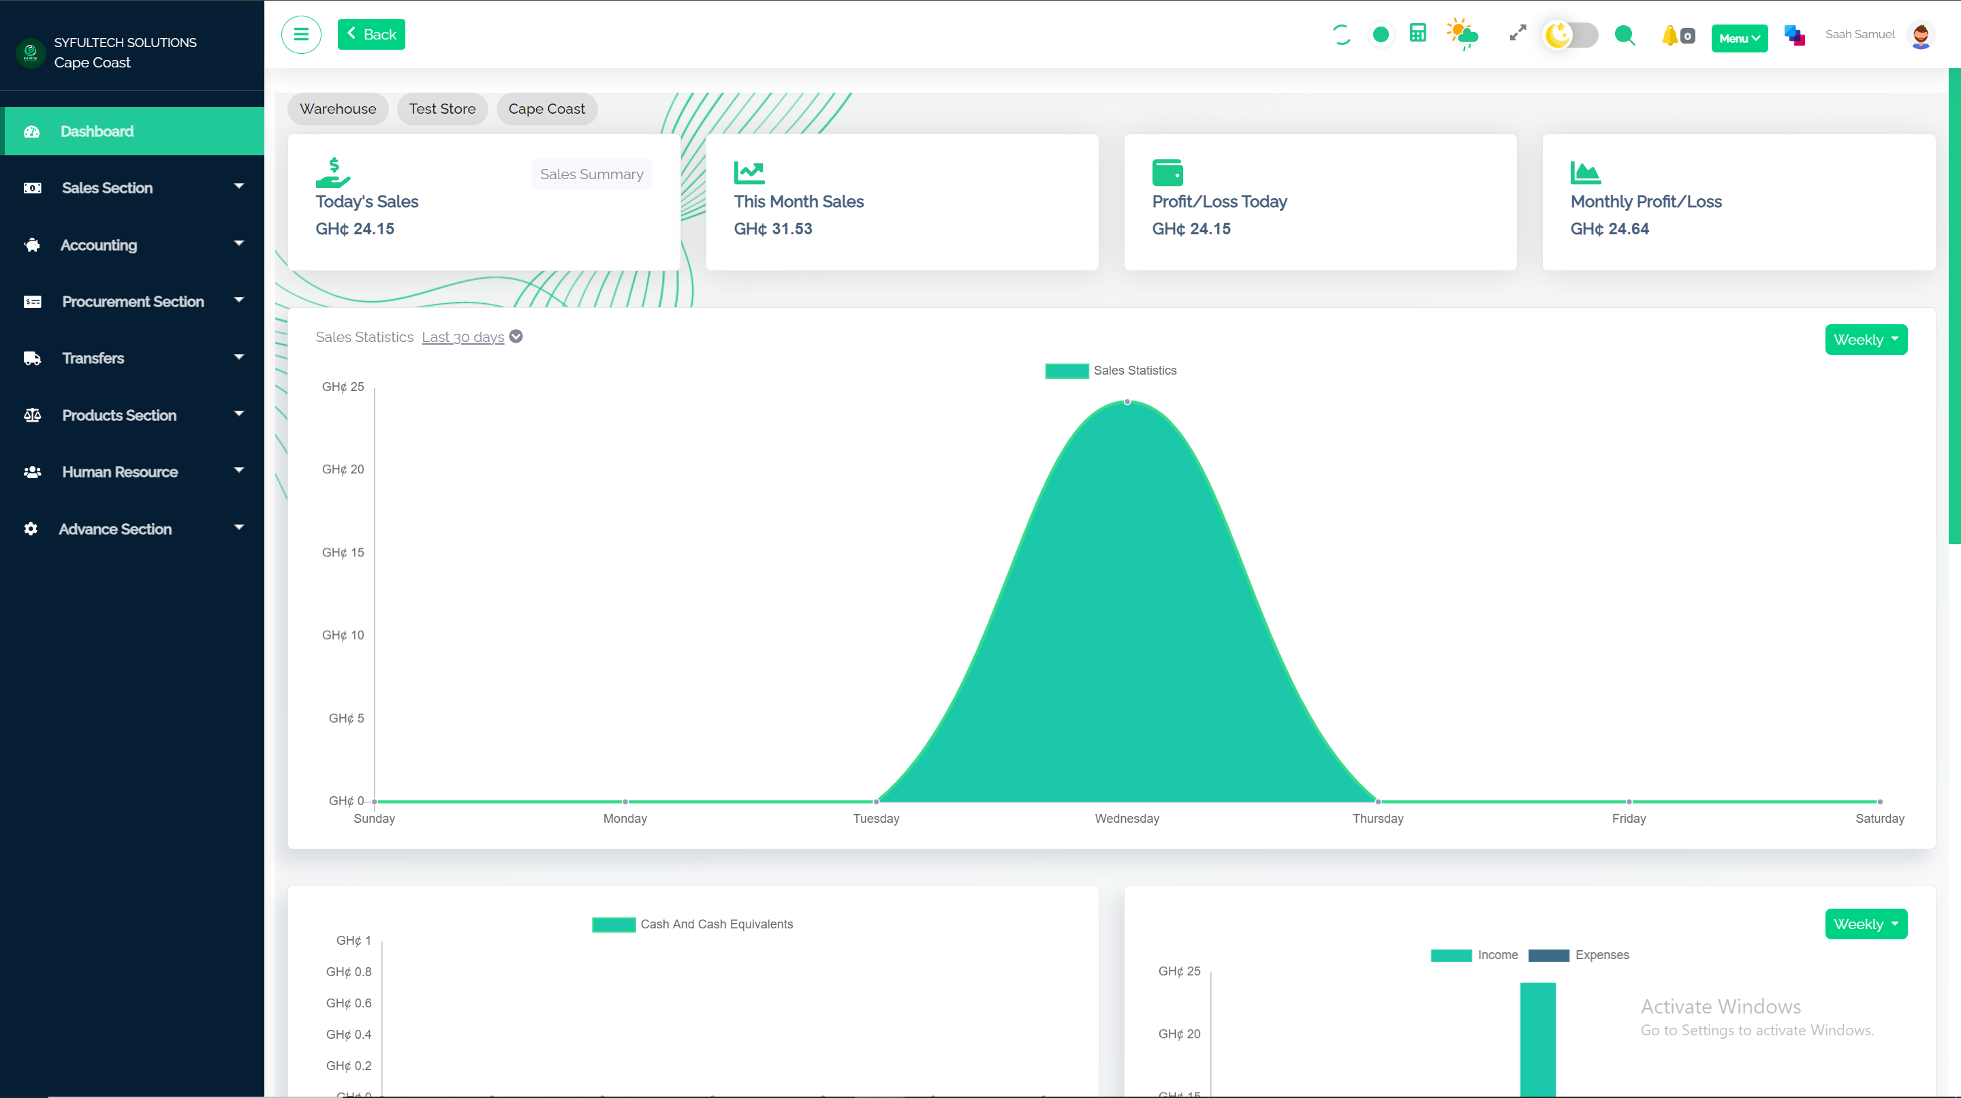1961x1098 pixels.
Task: Click Today's Sales hand-dollar icon
Action: pos(332,173)
